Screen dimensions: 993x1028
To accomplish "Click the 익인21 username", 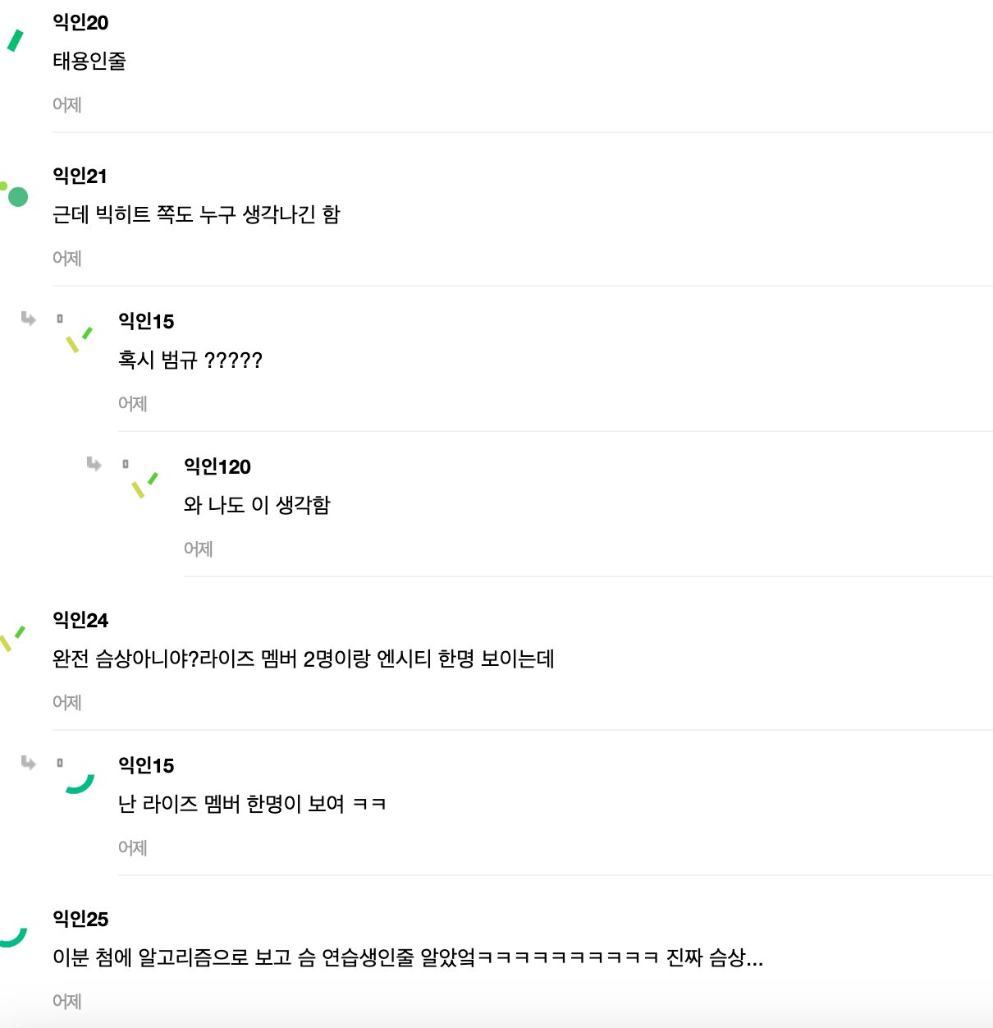I will tap(80, 177).
